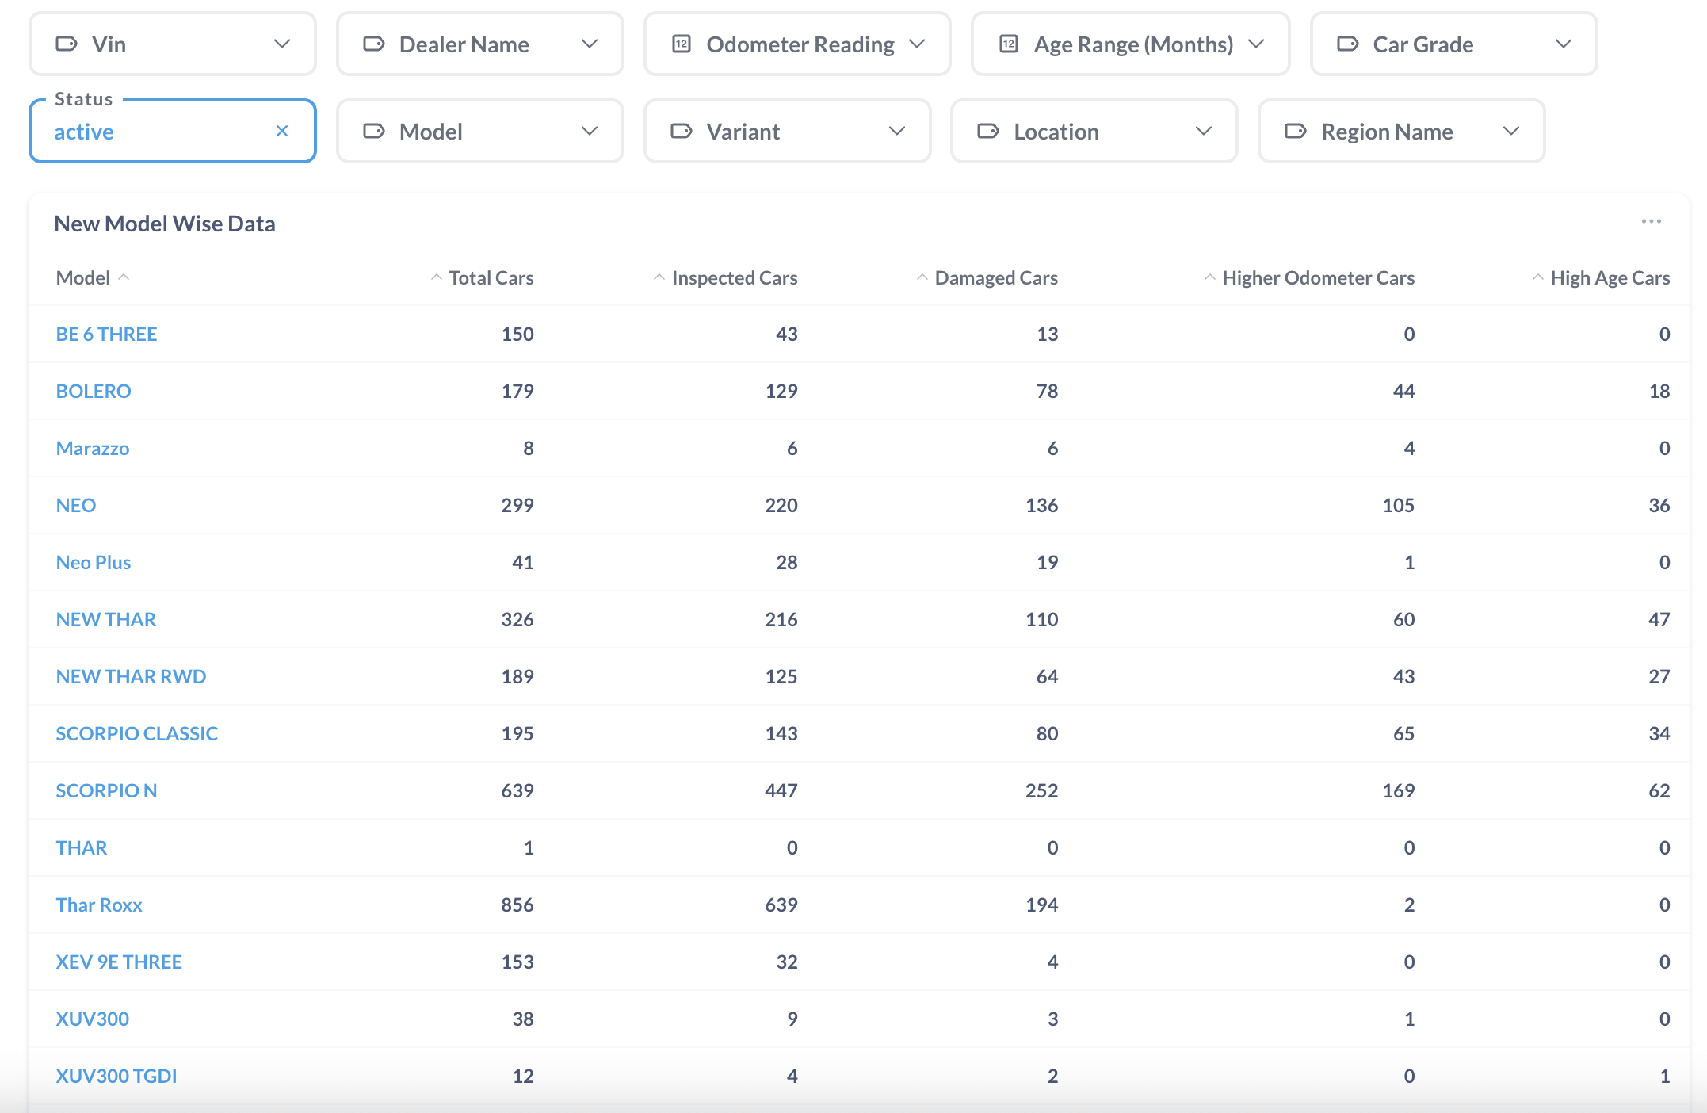Open the three-dot menu top right

(1651, 222)
